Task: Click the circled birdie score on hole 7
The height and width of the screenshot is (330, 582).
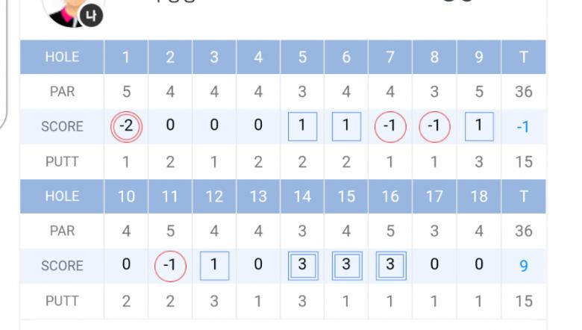Action: tap(390, 126)
